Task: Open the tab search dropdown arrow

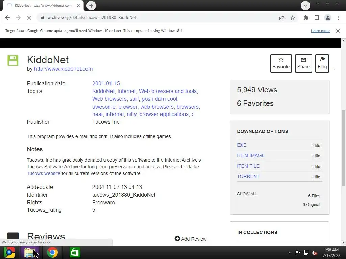Action: coord(305,6)
